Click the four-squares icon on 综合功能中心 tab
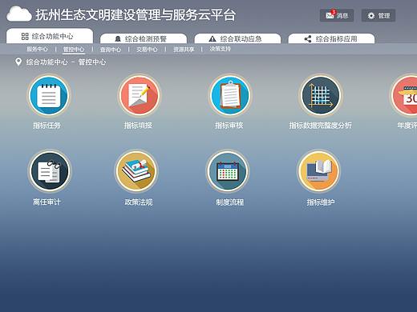The height and width of the screenshot is (312, 417). click(x=25, y=36)
